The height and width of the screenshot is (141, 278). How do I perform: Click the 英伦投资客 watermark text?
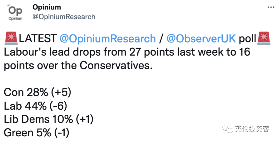[x=252, y=129]
